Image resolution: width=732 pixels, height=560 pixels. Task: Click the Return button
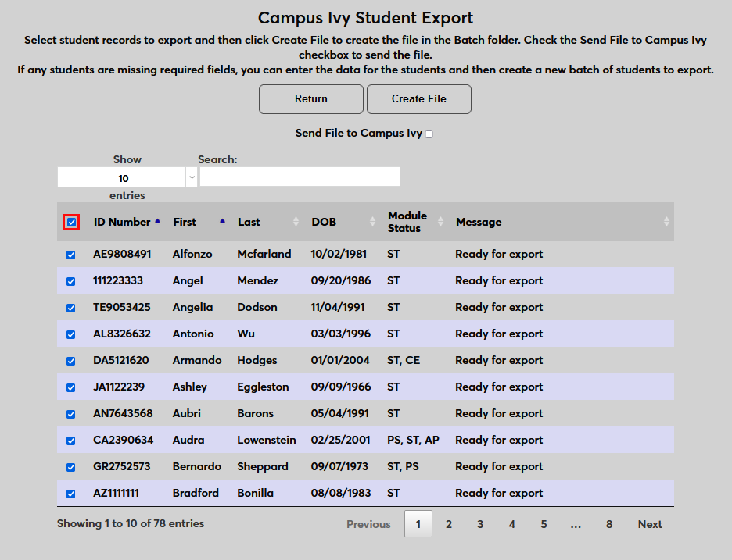coord(310,99)
